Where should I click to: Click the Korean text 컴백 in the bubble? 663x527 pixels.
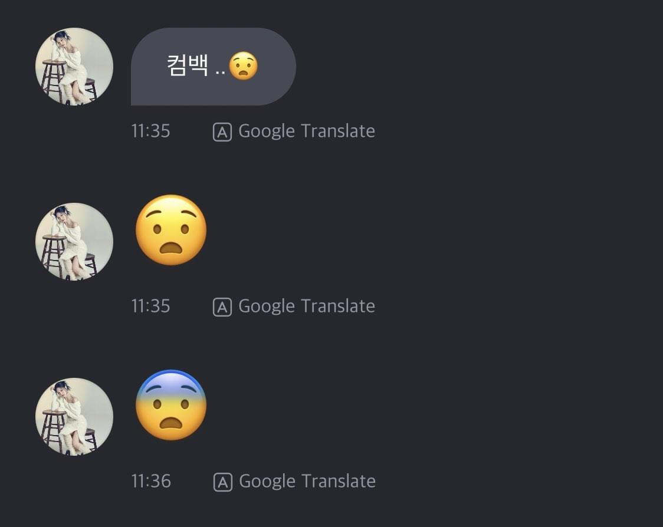(x=188, y=66)
